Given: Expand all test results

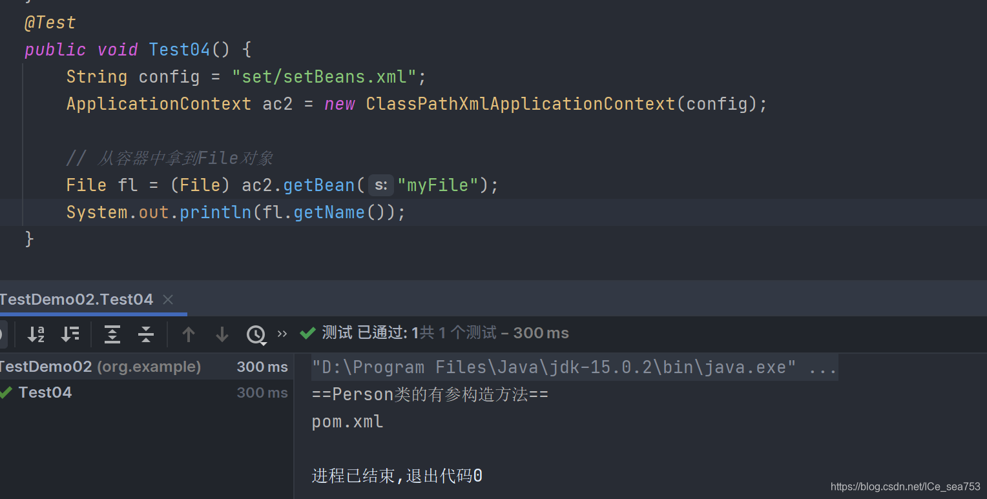Looking at the screenshot, I should click(x=112, y=334).
